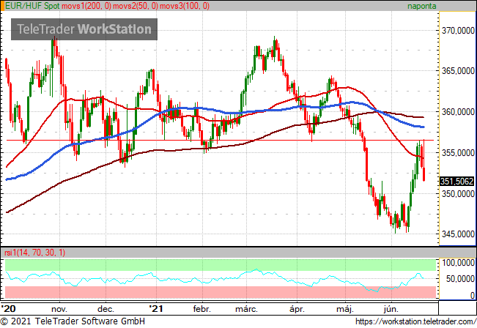Click the febr. month label on time axis
The height and width of the screenshot is (328, 477).
point(201,309)
